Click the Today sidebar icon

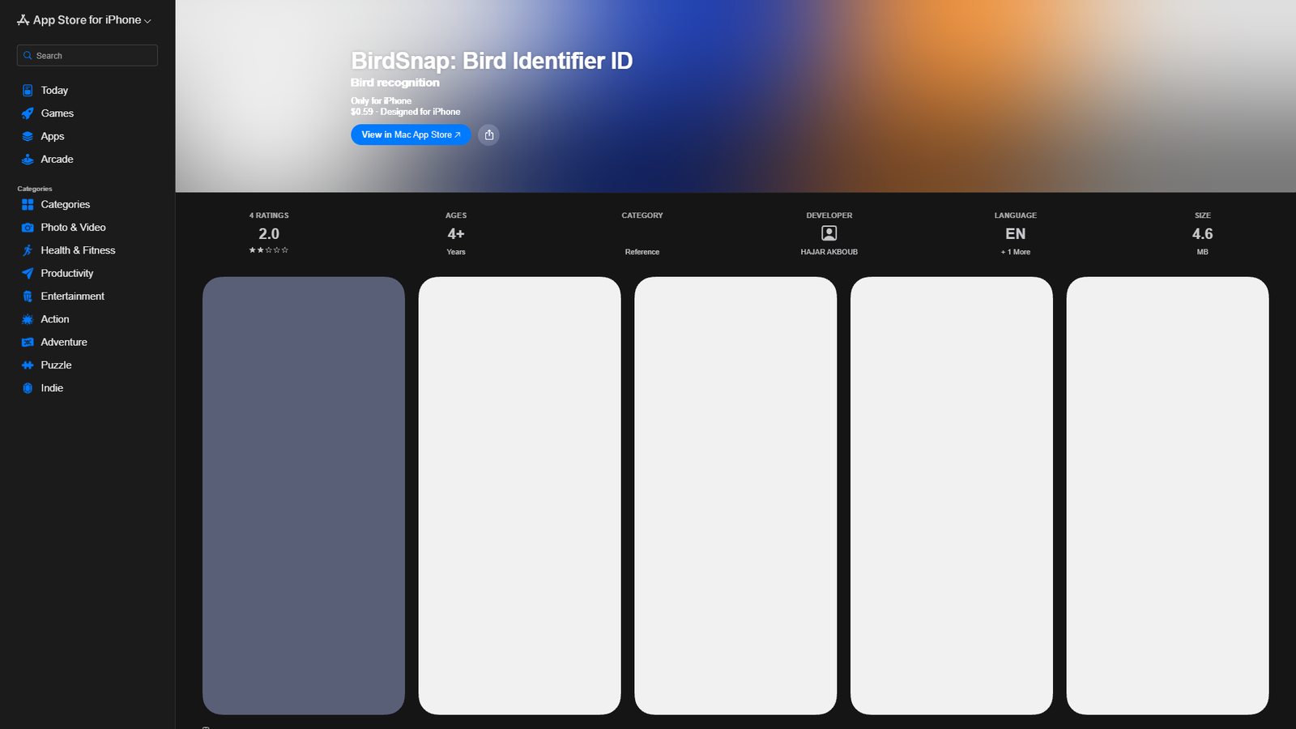(28, 91)
